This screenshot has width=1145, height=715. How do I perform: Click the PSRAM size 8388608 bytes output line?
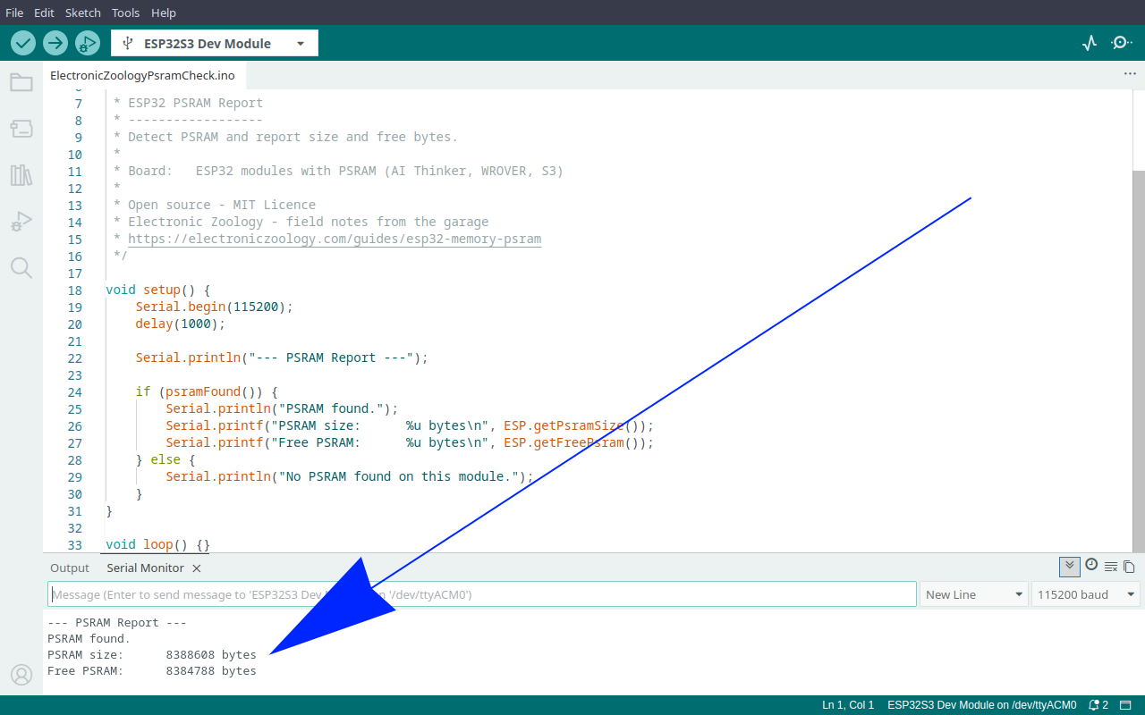pyautogui.click(x=152, y=655)
